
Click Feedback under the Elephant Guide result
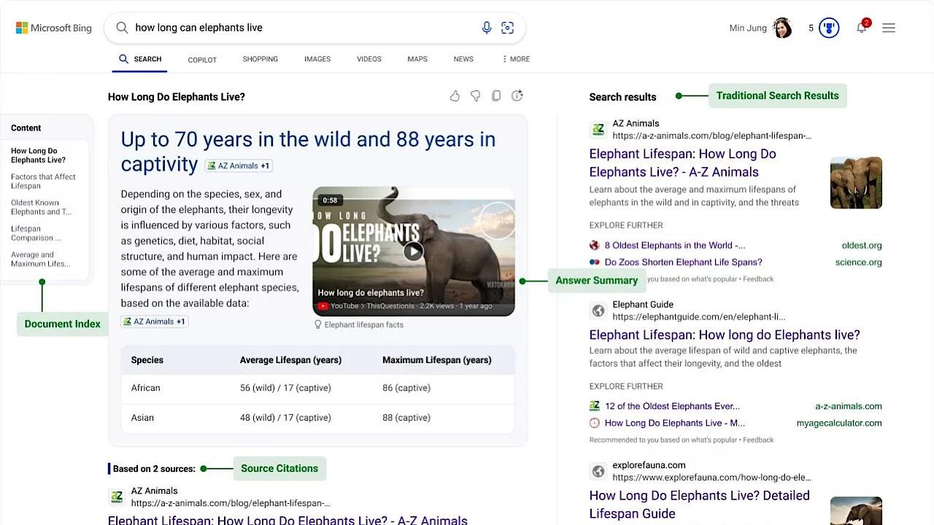pos(758,440)
